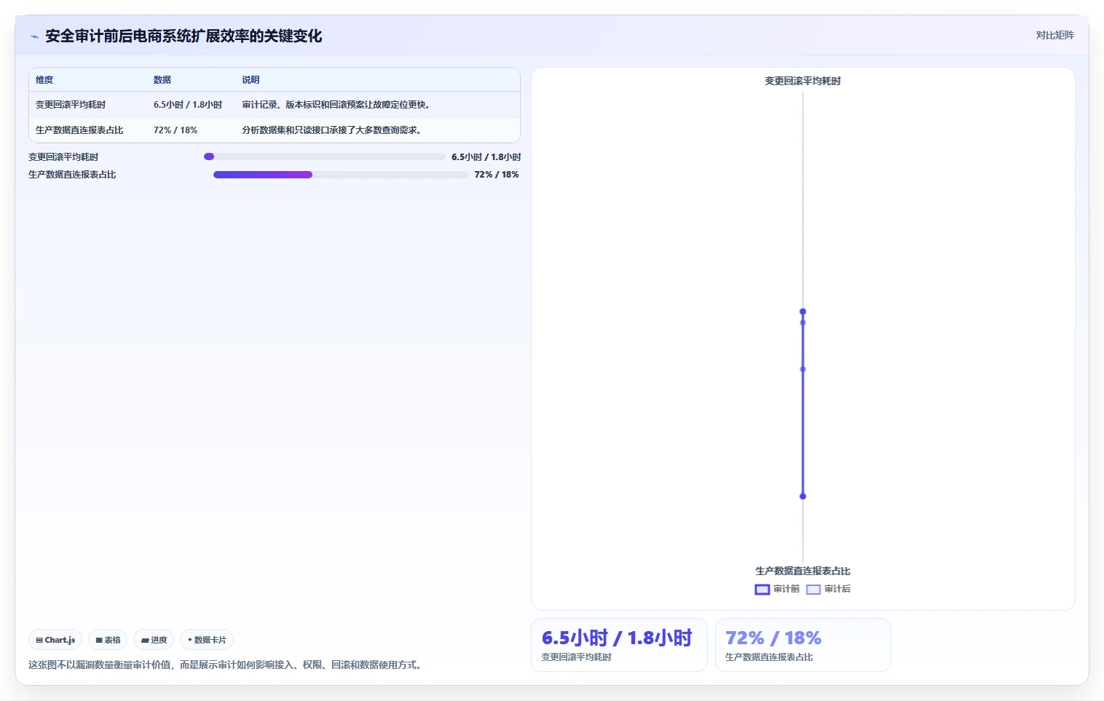Select the 生产数据直连报表占比 table cell
Viewport: 1104px width, 701px height.
[87, 130]
